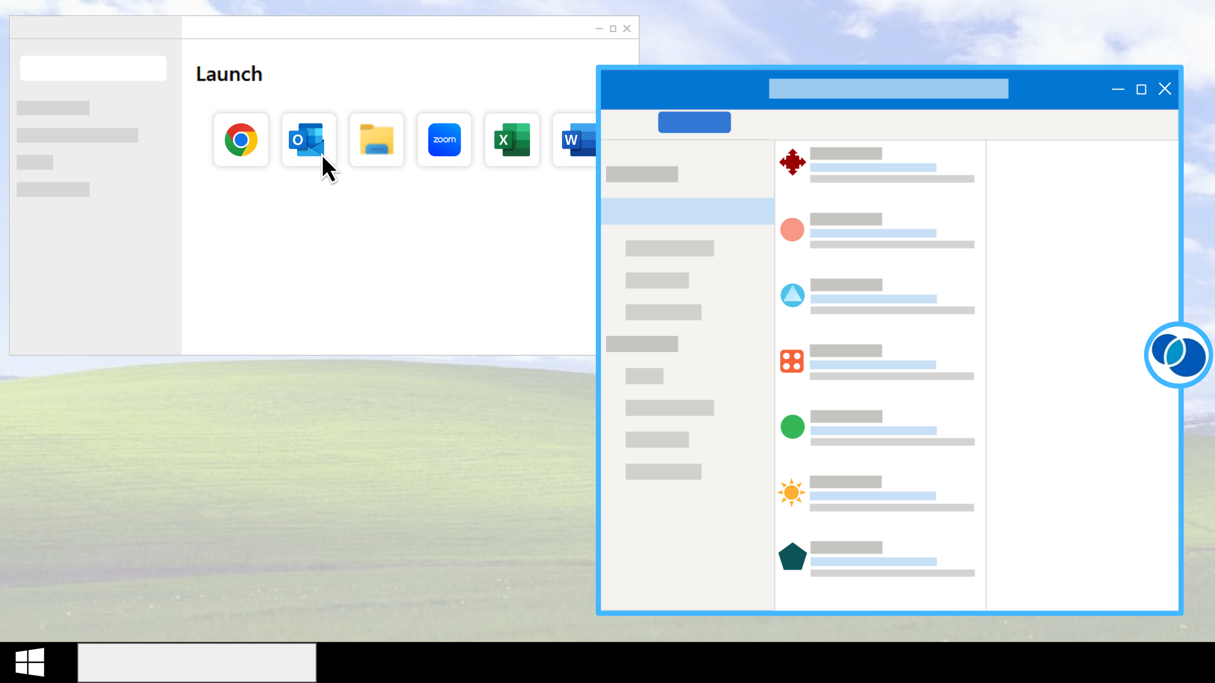The width and height of the screenshot is (1215, 683).
Task: Click the search bar in the mail title bar
Action: (x=889, y=89)
